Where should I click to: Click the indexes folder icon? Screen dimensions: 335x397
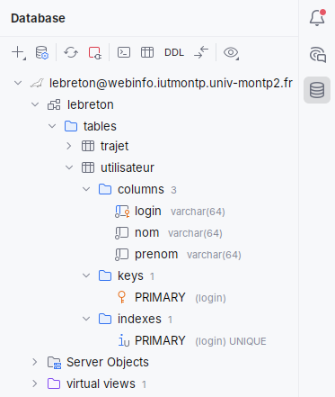[x=105, y=319]
